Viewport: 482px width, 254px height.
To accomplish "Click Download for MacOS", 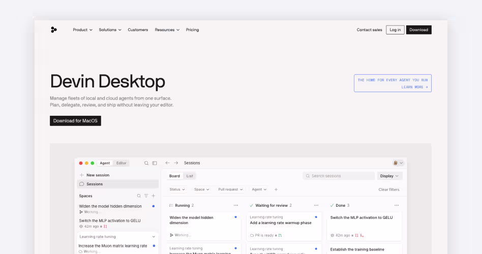I will tap(75, 121).
